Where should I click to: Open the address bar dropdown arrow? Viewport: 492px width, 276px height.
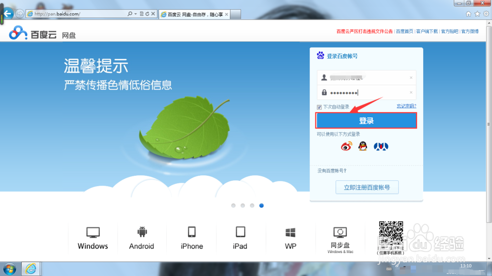click(x=136, y=14)
